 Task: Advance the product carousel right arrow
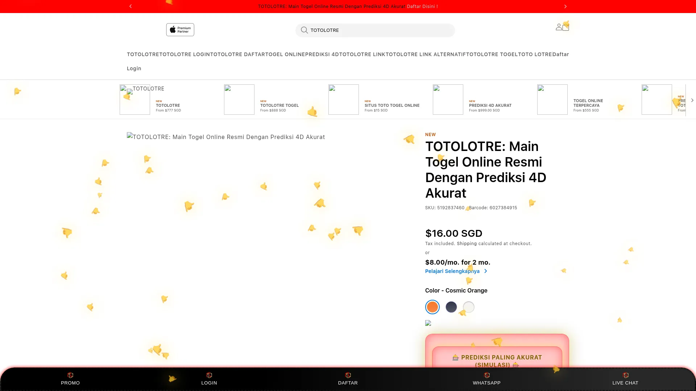tap(692, 100)
